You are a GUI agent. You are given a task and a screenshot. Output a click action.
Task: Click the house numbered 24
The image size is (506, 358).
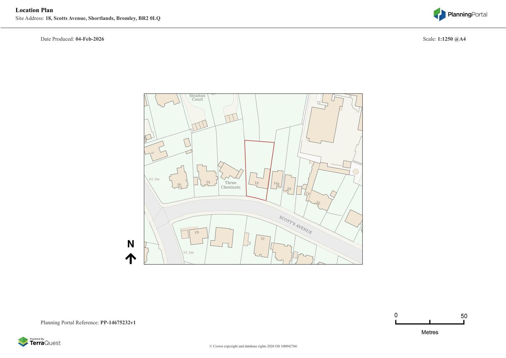pos(207,176)
